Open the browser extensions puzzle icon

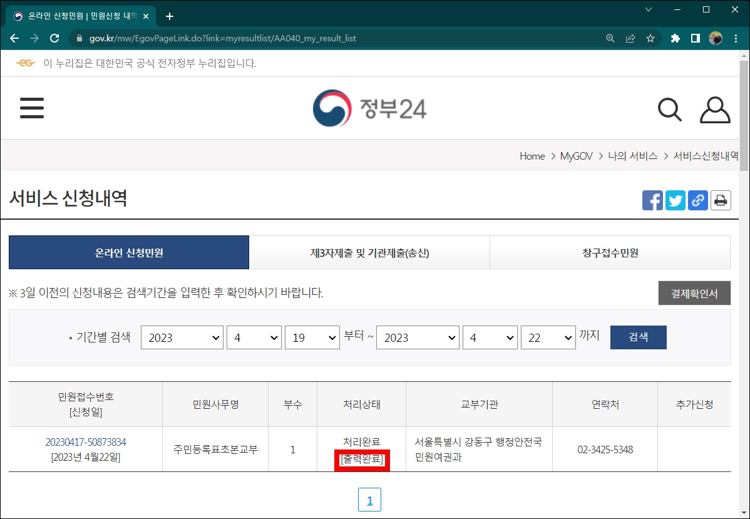(675, 38)
